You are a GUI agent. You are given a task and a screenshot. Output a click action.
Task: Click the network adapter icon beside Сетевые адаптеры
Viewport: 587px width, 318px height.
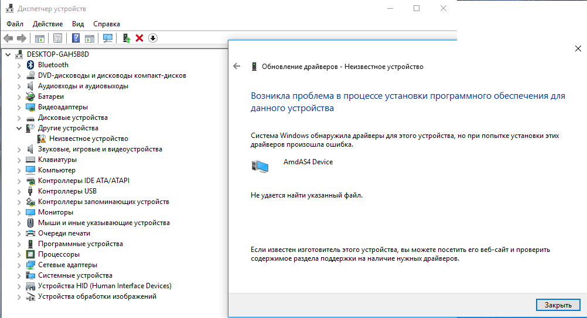30,265
